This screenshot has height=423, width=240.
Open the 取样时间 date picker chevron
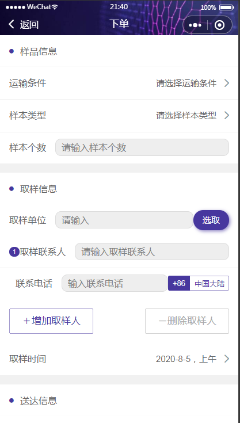[227, 359]
